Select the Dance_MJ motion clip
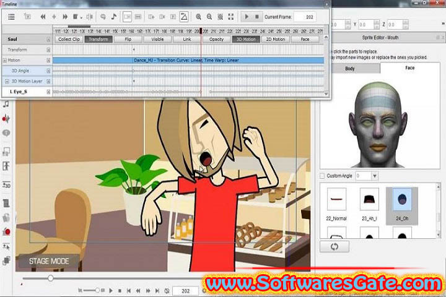The width and height of the screenshot is (446, 297). 188,60
